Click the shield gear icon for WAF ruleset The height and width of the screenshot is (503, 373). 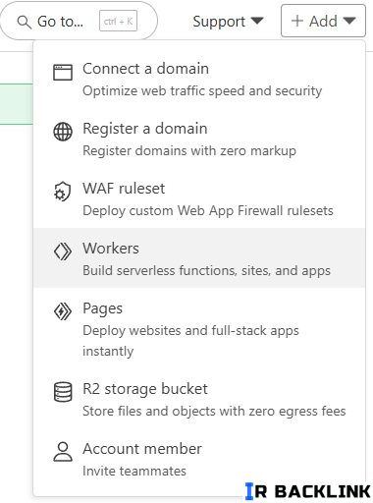click(62, 192)
